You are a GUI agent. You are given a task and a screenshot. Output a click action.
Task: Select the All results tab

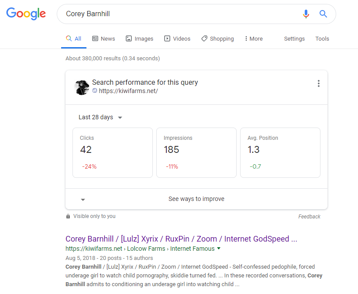point(74,38)
